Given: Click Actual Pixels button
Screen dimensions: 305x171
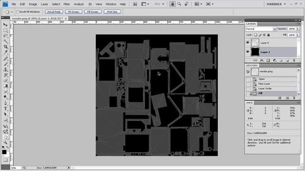Looking at the screenshot, I should [54, 12].
